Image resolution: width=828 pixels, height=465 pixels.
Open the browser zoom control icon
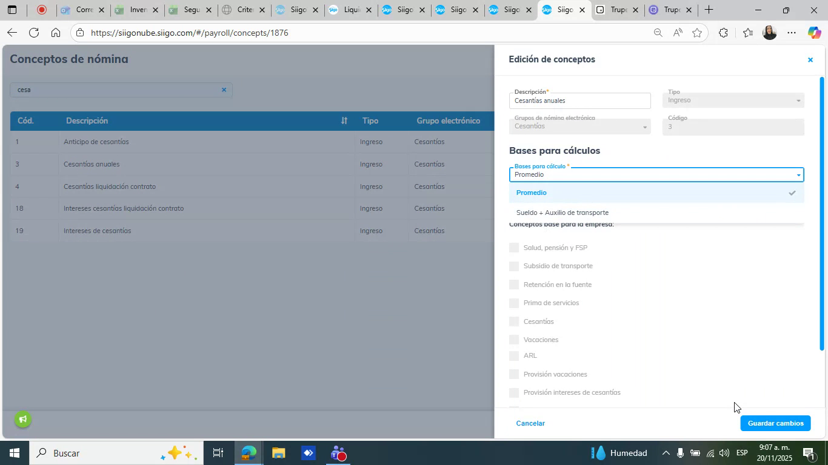coord(658,33)
